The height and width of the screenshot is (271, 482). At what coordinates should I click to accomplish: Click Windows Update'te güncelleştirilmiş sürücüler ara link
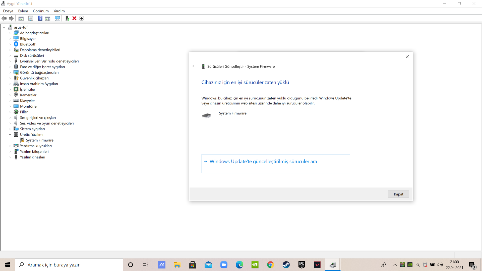coord(263,162)
